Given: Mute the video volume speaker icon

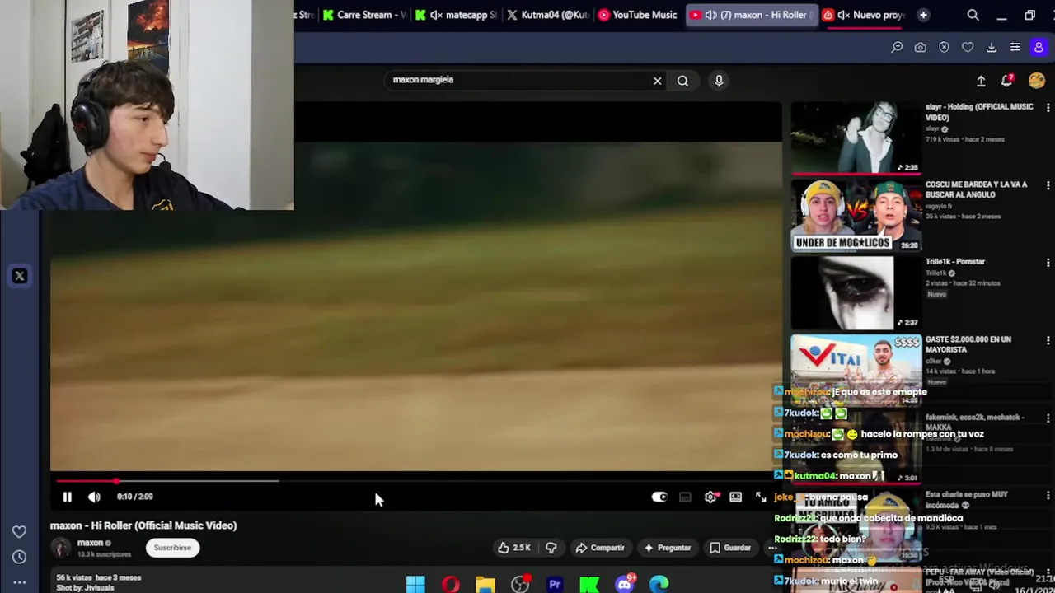Looking at the screenshot, I should click(x=94, y=497).
